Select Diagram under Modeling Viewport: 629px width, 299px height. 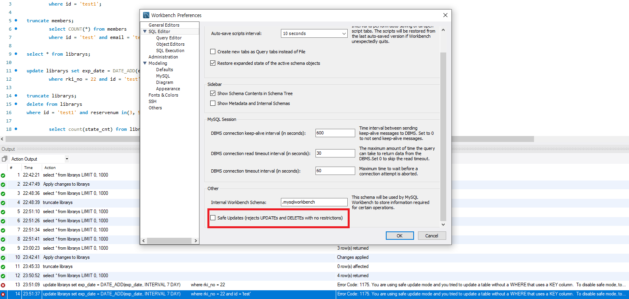click(165, 82)
